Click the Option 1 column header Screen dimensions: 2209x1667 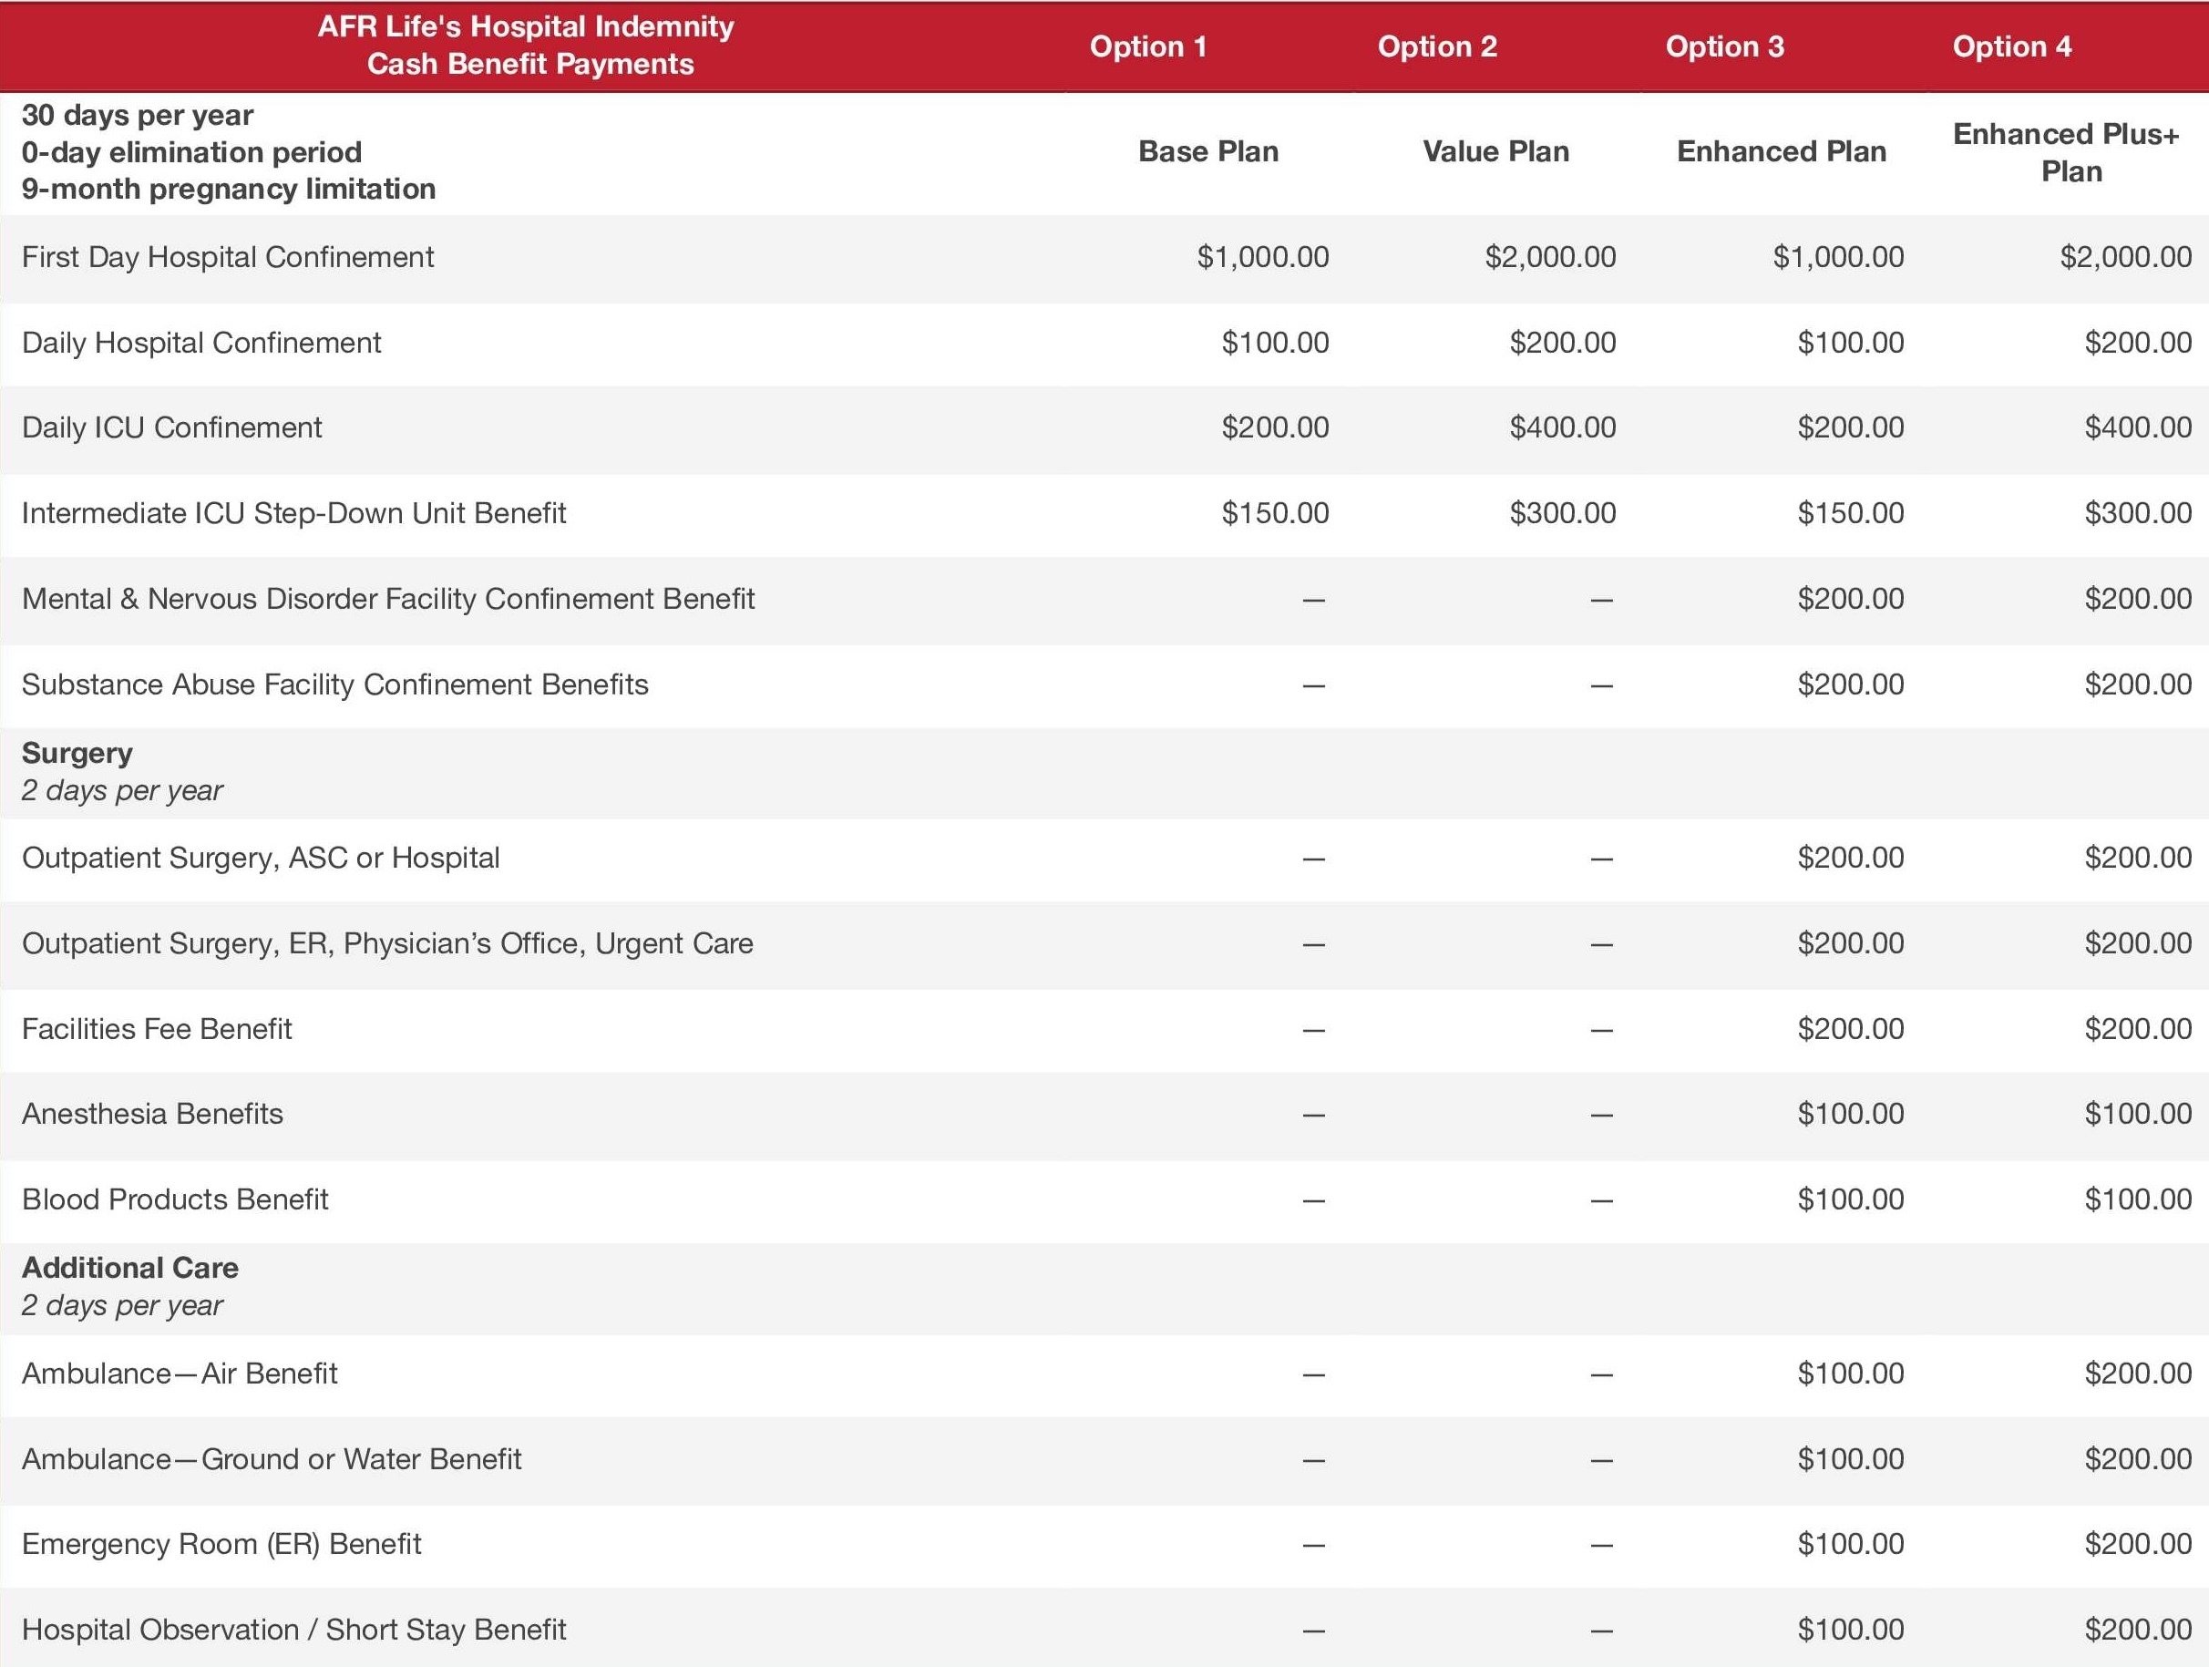pyautogui.click(x=1147, y=46)
